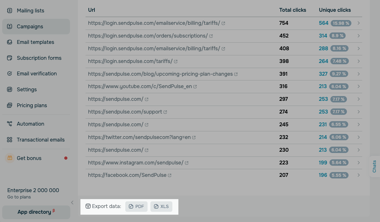Click the Get bonus gift icon

[10, 158]
